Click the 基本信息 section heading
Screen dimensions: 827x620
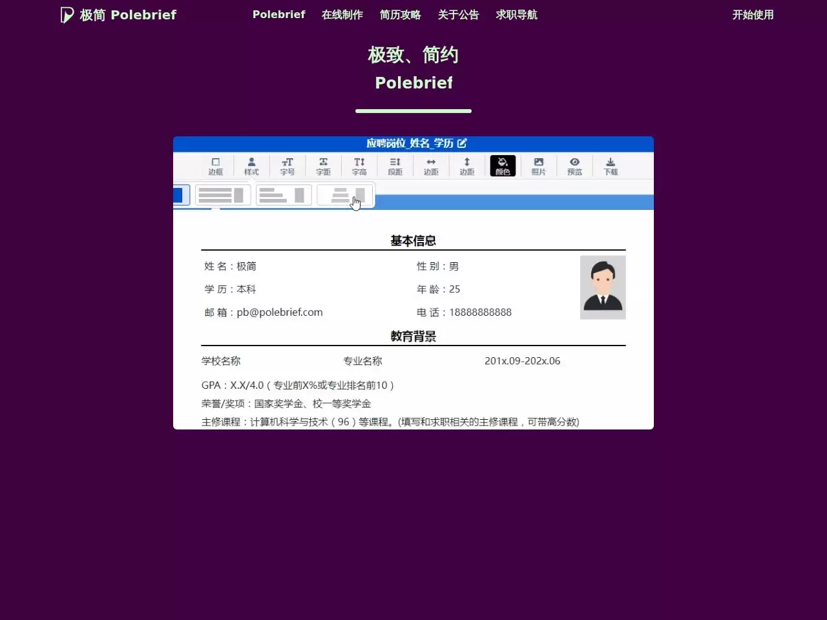click(x=413, y=241)
